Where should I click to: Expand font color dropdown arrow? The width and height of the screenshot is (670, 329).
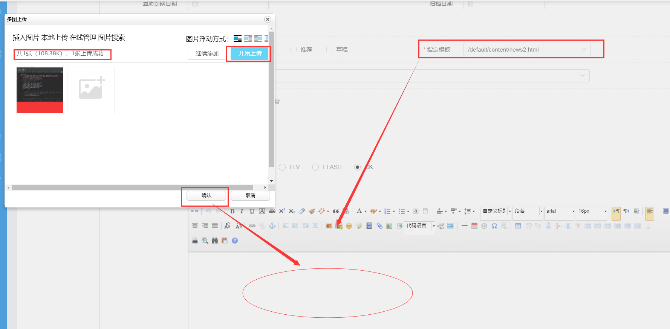click(366, 212)
